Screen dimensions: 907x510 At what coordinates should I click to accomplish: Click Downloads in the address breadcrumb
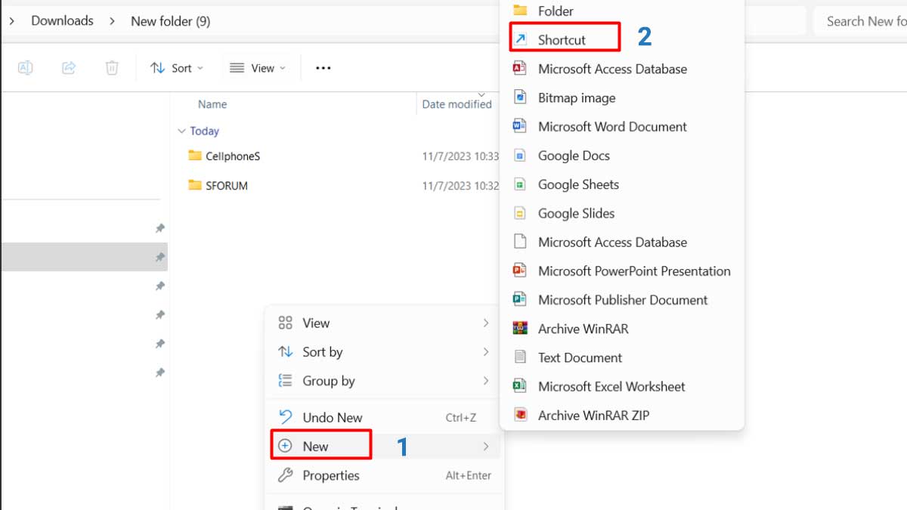pyautogui.click(x=62, y=21)
